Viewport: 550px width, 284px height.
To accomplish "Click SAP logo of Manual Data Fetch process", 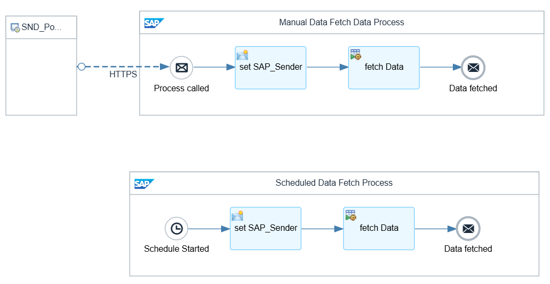I will 153,23.
